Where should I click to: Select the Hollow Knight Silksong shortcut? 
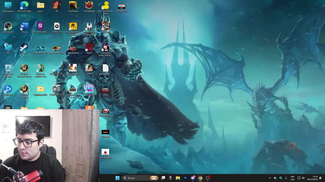89,29
